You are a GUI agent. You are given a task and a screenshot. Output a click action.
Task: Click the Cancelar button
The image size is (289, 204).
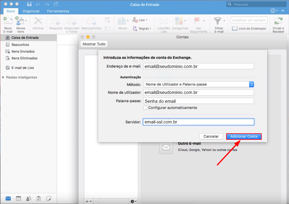(211, 136)
